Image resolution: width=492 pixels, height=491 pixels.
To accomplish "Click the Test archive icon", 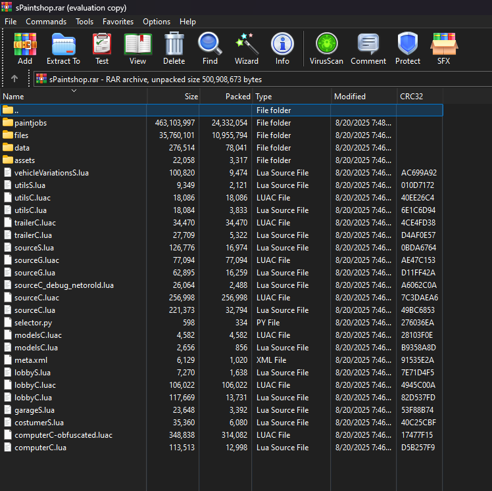I will pos(102,44).
